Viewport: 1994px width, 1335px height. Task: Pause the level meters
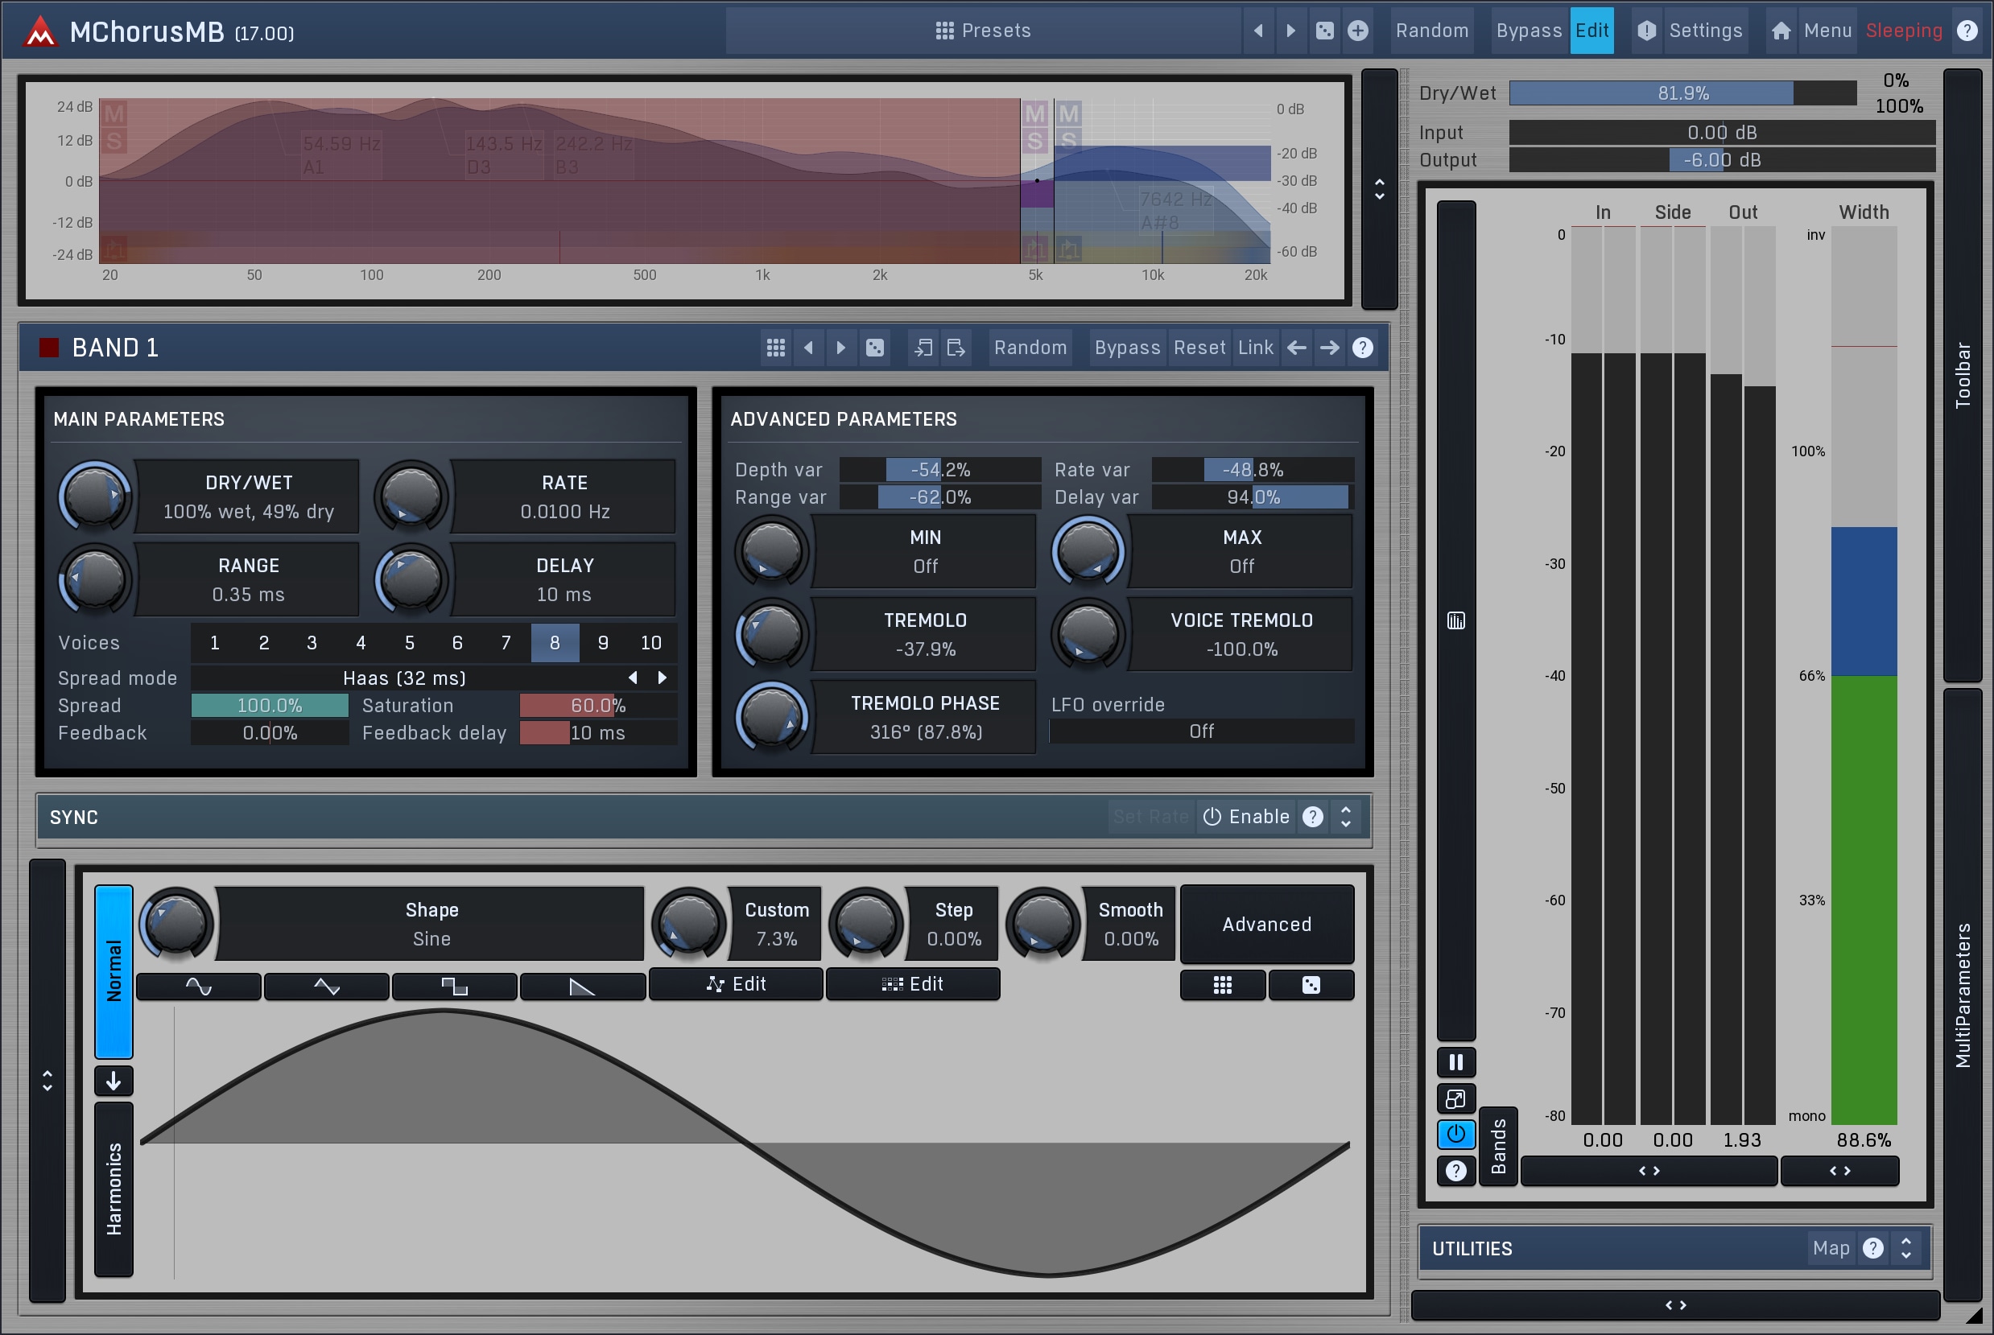(1455, 1061)
